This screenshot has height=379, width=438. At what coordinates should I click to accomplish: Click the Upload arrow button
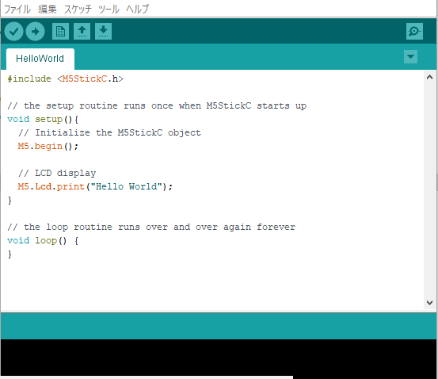click(35, 32)
